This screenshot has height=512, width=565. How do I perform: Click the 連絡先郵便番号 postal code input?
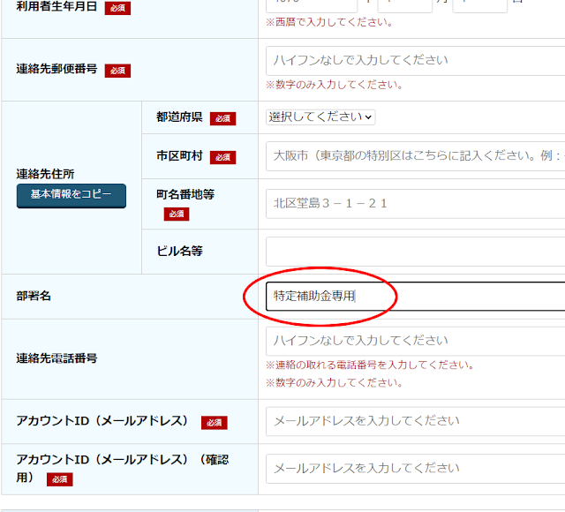click(x=415, y=60)
